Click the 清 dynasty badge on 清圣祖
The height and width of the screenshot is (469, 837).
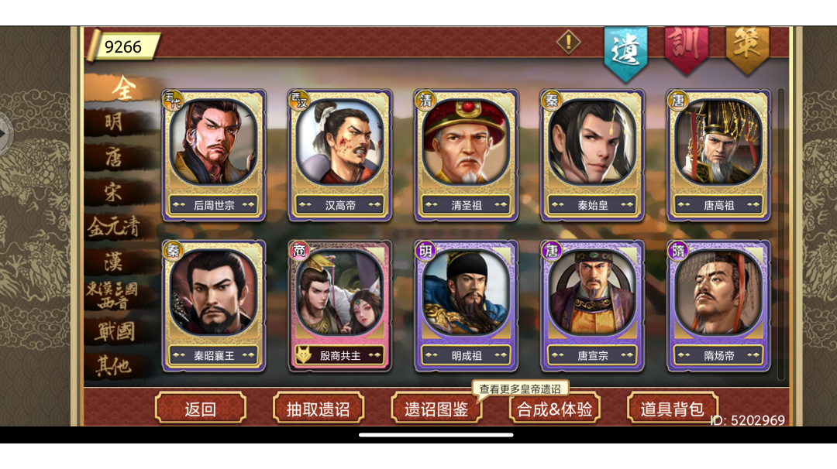pyautogui.click(x=425, y=100)
